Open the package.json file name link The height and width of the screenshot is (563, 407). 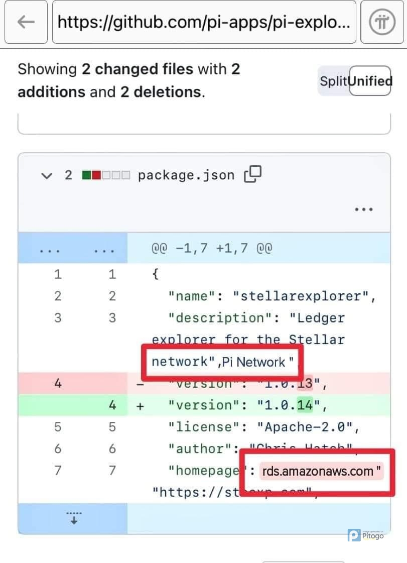coord(186,175)
